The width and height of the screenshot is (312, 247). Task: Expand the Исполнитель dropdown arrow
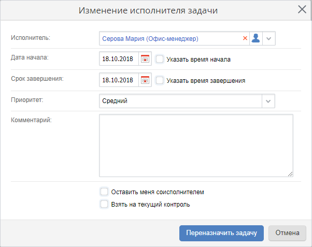point(269,38)
